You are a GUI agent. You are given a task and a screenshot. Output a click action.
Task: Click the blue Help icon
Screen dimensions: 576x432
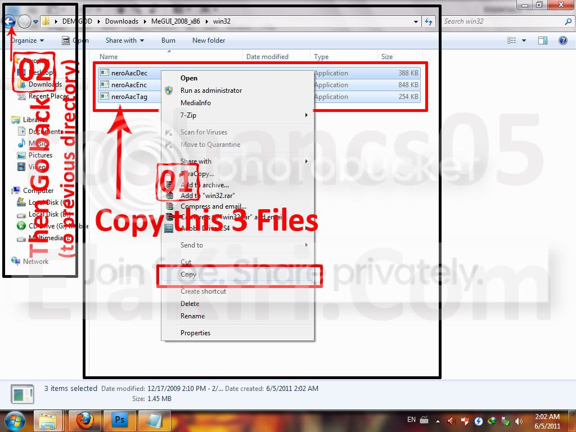tap(562, 40)
